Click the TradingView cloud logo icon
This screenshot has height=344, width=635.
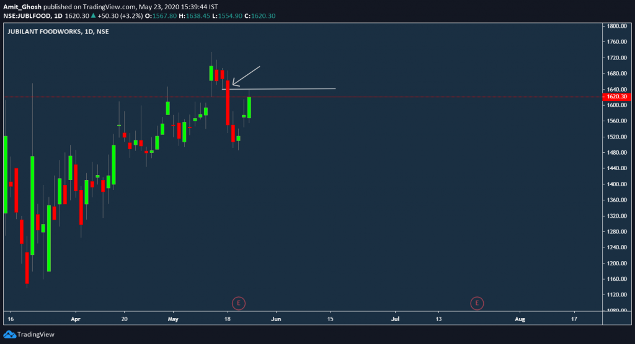pos(10,334)
